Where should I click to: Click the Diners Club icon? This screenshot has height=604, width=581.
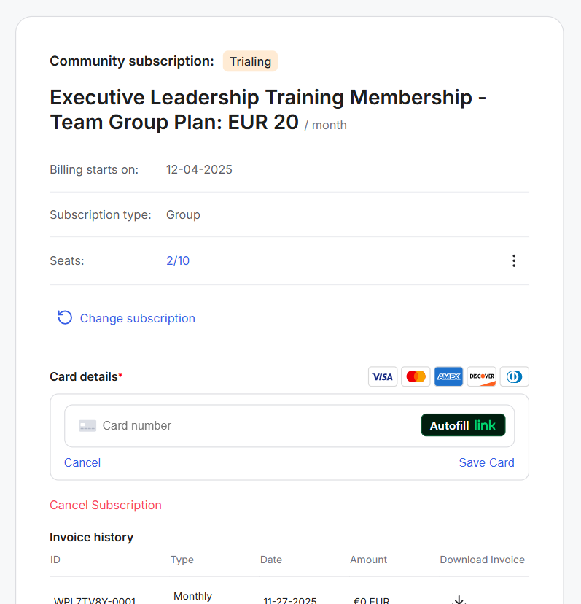tap(514, 376)
